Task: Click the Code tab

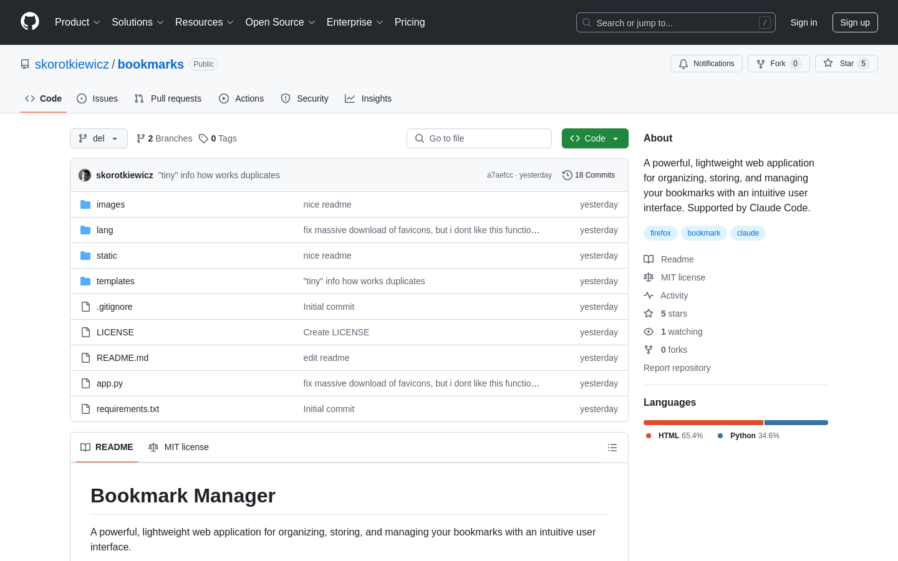Action: click(43, 98)
